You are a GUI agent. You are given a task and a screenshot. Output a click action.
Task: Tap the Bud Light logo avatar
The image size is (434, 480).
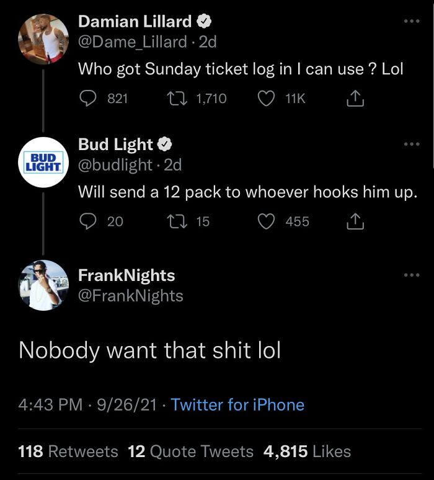[x=43, y=162]
